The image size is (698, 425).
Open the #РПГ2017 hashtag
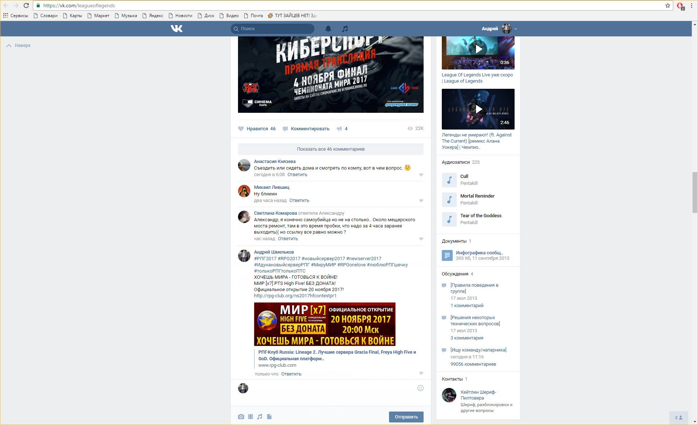[x=265, y=259]
